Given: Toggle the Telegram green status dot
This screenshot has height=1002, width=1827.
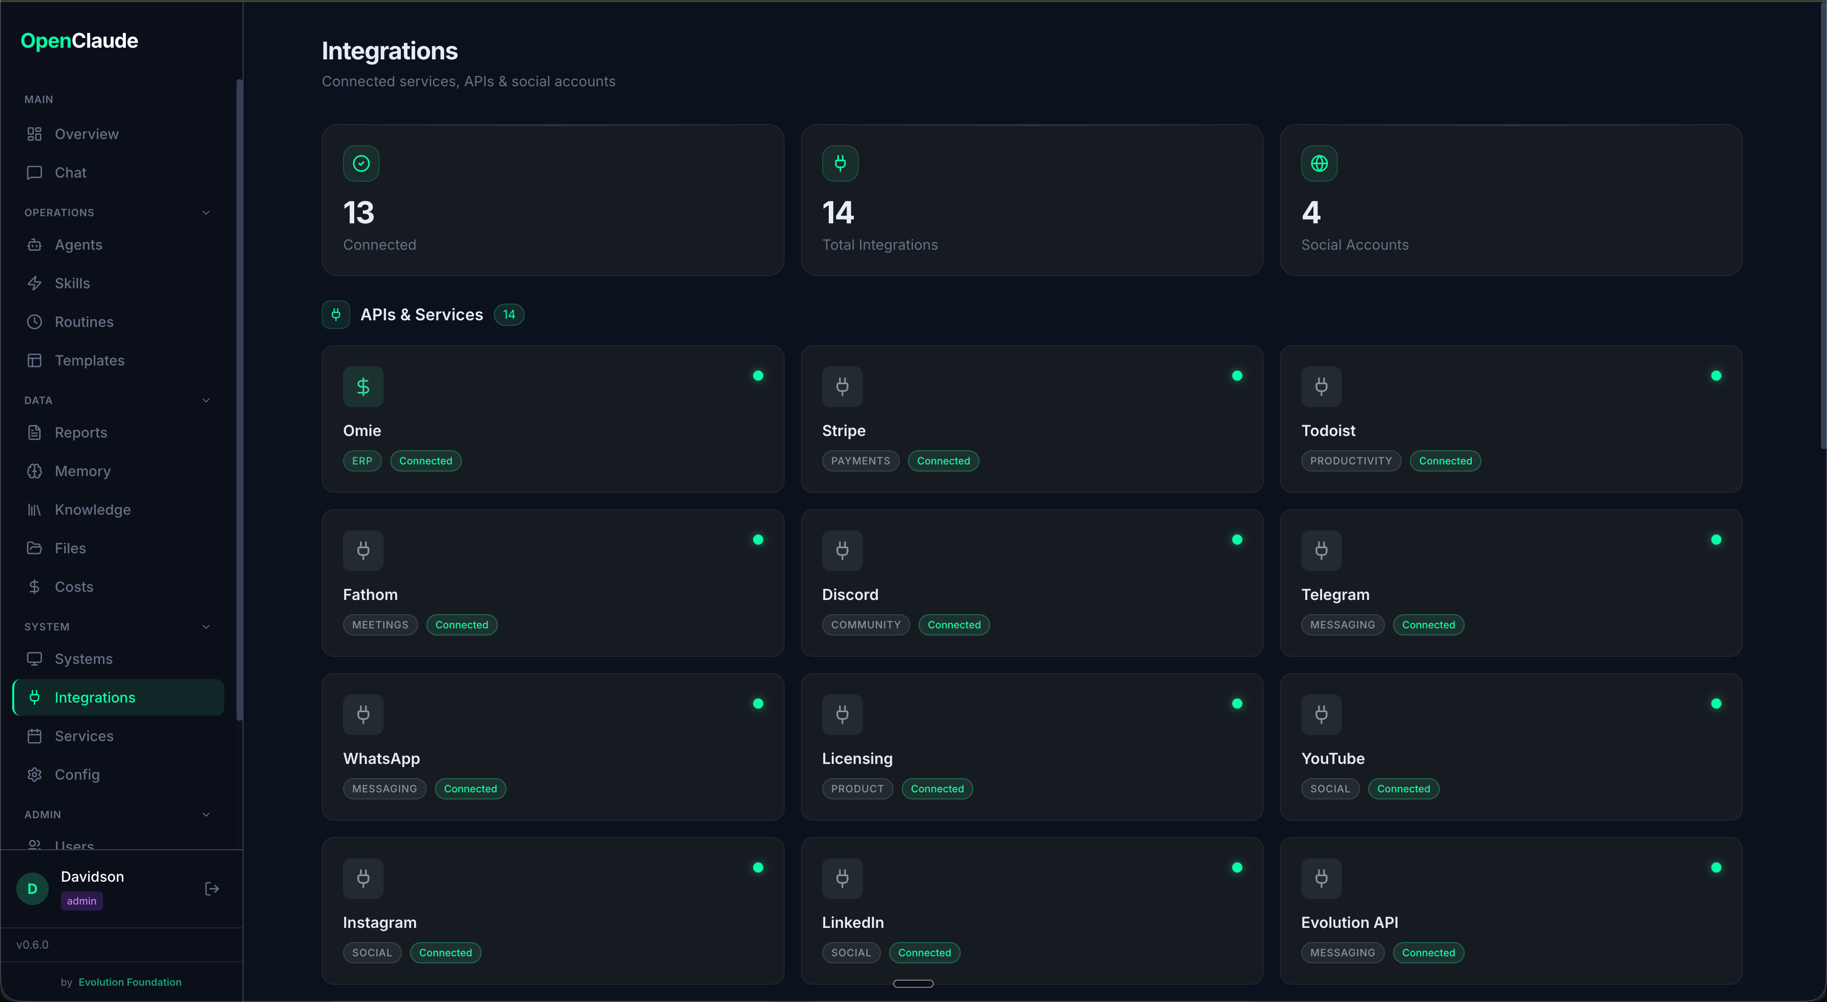Looking at the screenshot, I should pyautogui.click(x=1716, y=540).
